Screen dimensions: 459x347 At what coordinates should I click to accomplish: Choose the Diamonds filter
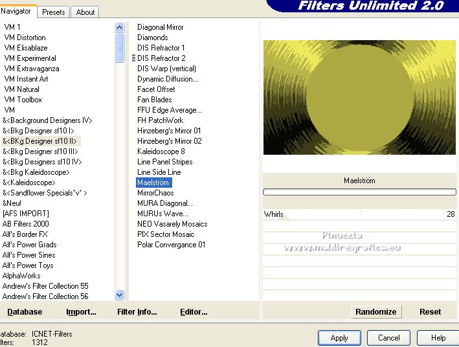coord(153,38)
